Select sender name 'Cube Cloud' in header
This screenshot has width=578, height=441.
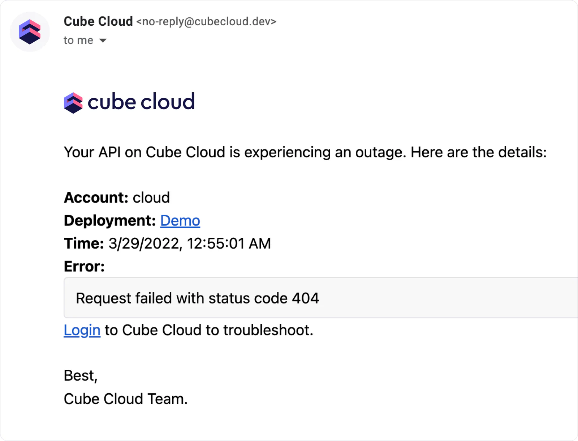pos(98,21)
